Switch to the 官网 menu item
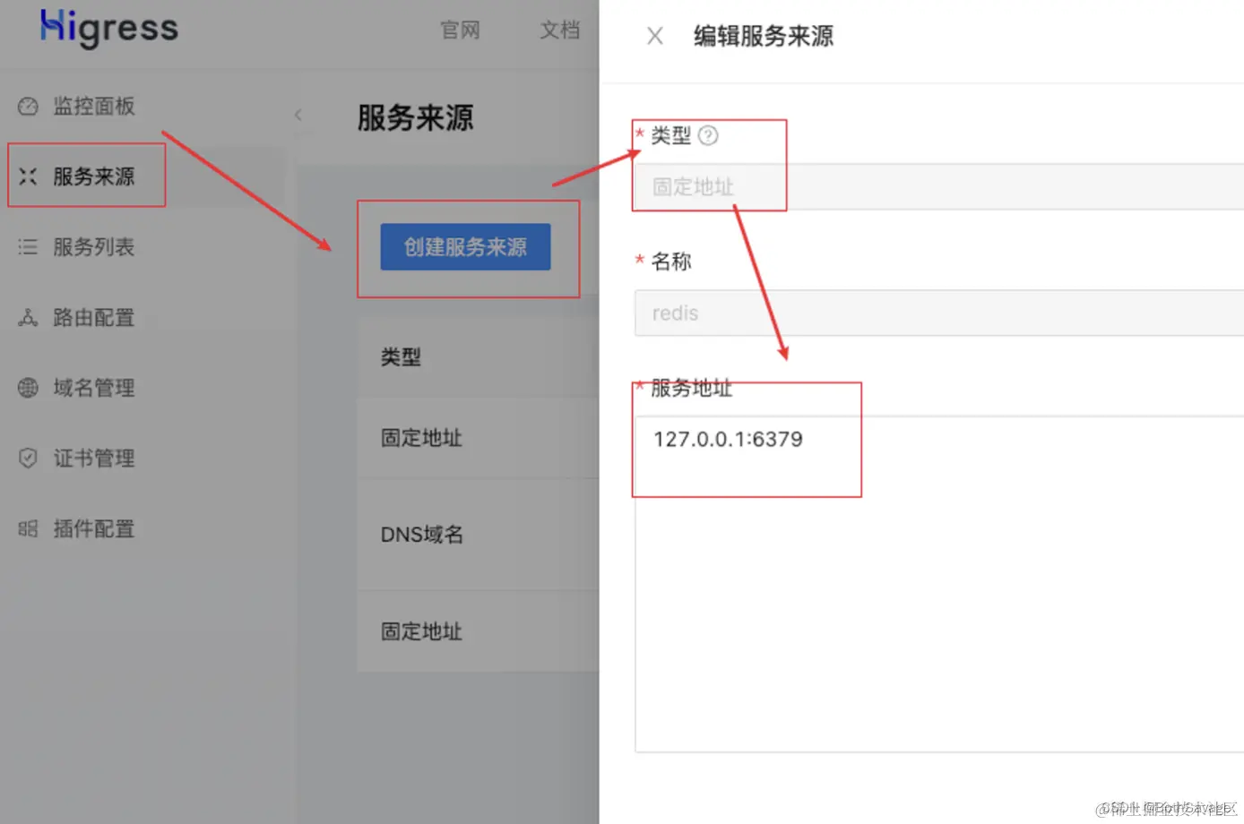Image resolution: width=1244 pixels, height=824 pixels. 460,30
